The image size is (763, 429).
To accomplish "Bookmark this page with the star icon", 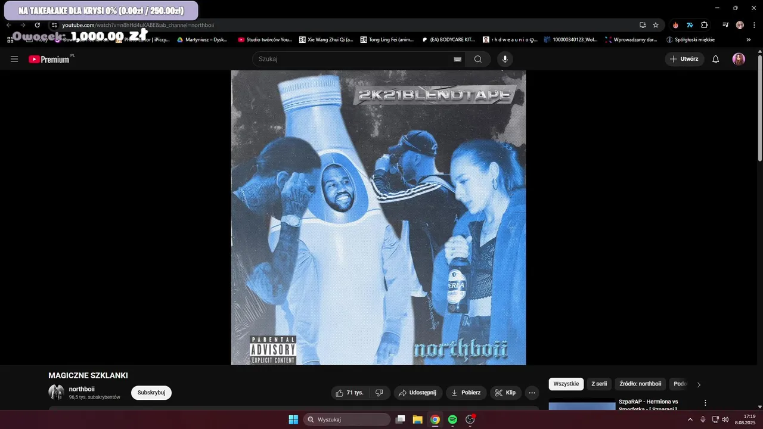I will pyautogui.click(x=656, y=25).
